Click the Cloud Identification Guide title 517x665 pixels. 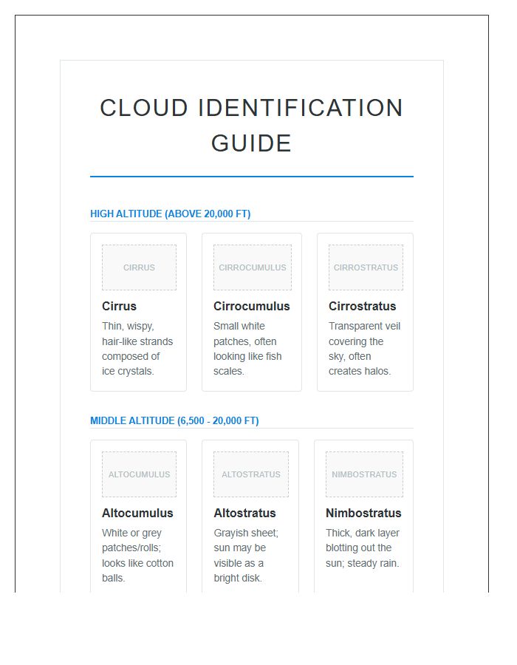(251, 125)
